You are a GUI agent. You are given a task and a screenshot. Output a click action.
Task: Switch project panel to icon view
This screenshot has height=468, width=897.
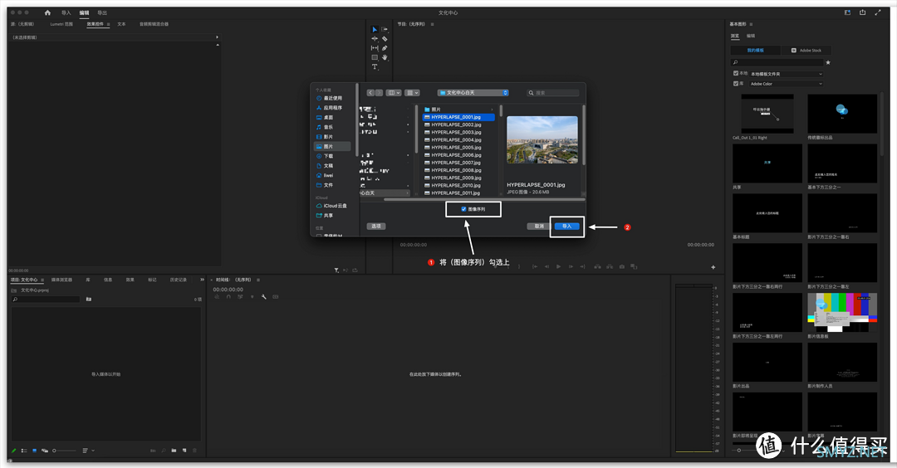pyautogui.click(x=34, y=451)
